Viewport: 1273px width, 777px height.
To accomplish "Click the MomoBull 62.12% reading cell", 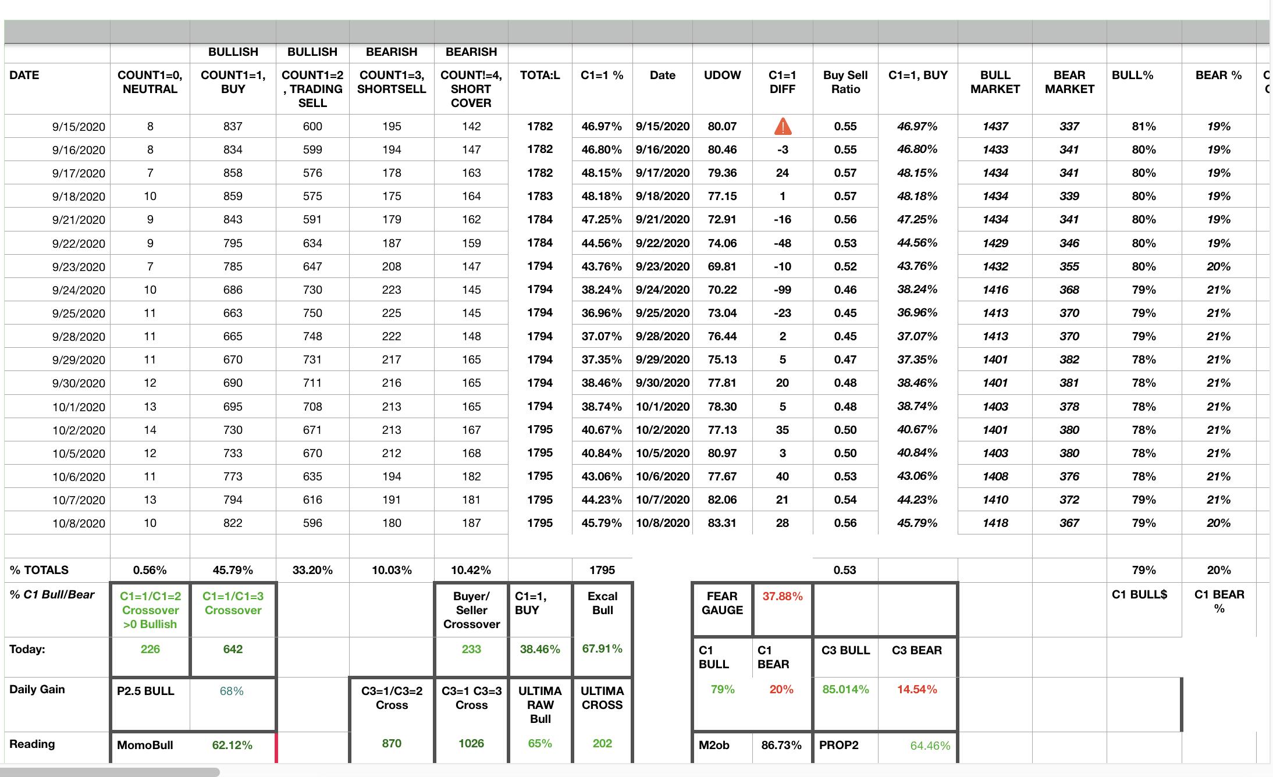I will 232,745.
